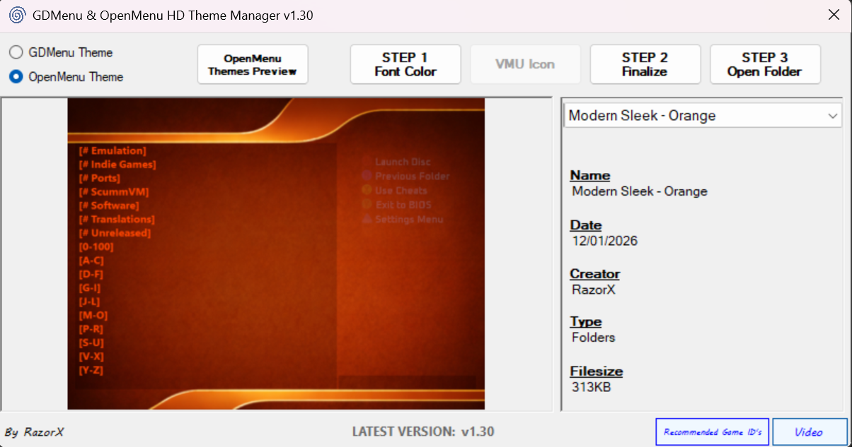Click the Settings Menu icon in preview
This screenshot has width=852, height=447.
click(367, 219)
